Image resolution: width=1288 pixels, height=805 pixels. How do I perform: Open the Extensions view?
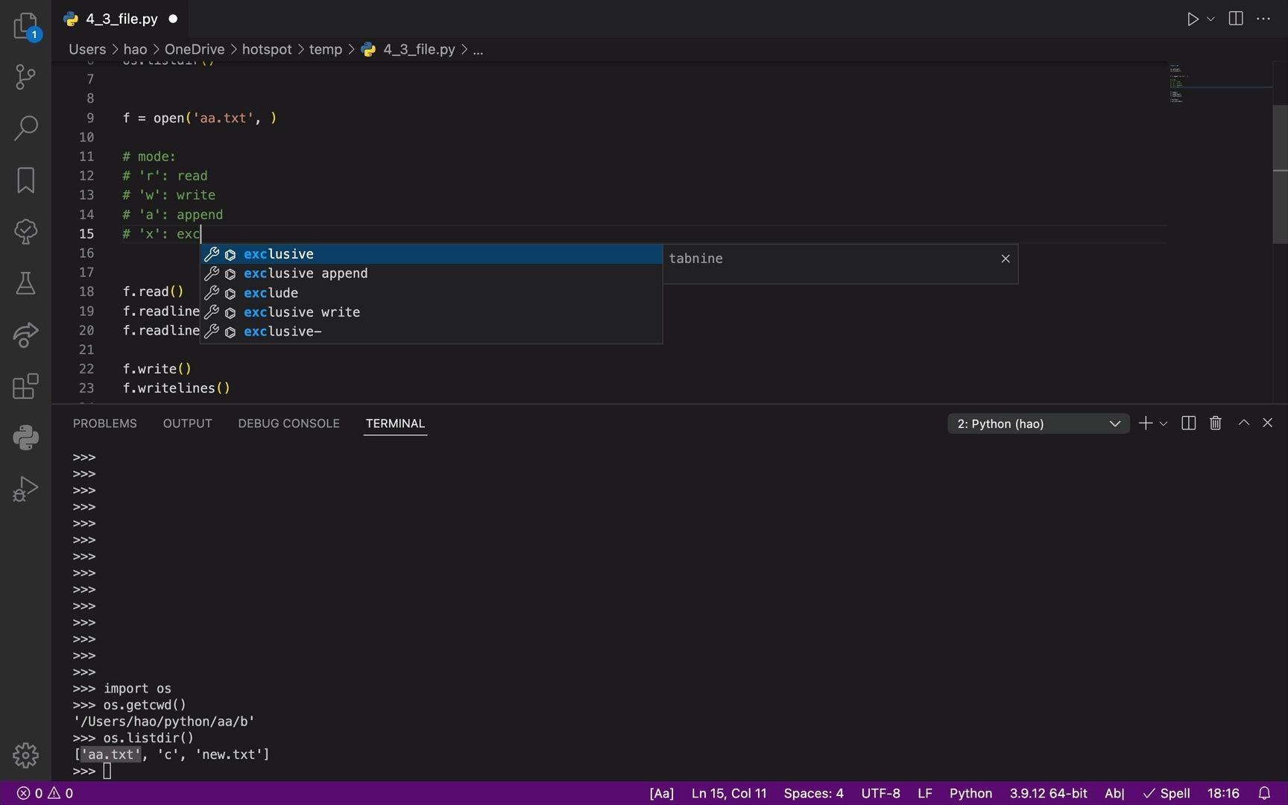click(26, 386)
